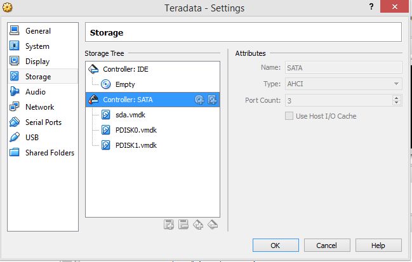This screenshot has height=262, width=412.
Task: Click the remove attachment icon below tree
Action: pos(183,225)
